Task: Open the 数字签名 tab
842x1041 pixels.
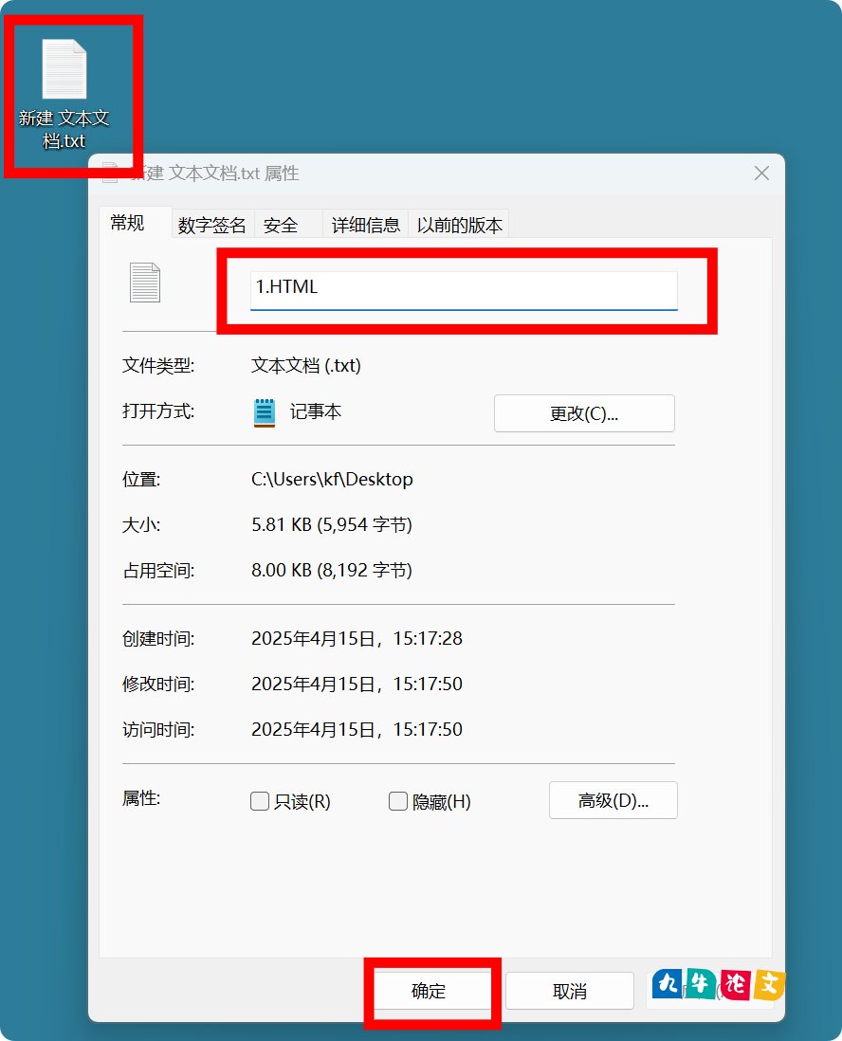Action: click(211, 225)
